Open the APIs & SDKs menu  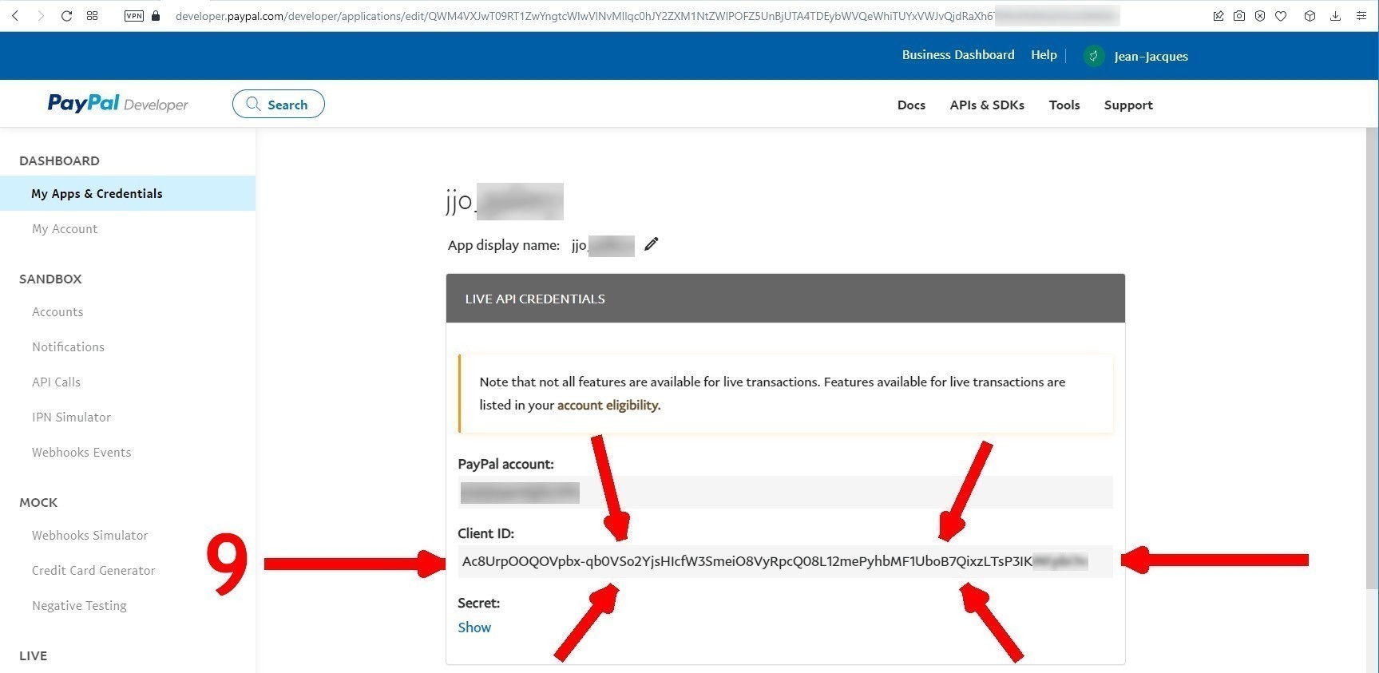[x=987, y=105]
